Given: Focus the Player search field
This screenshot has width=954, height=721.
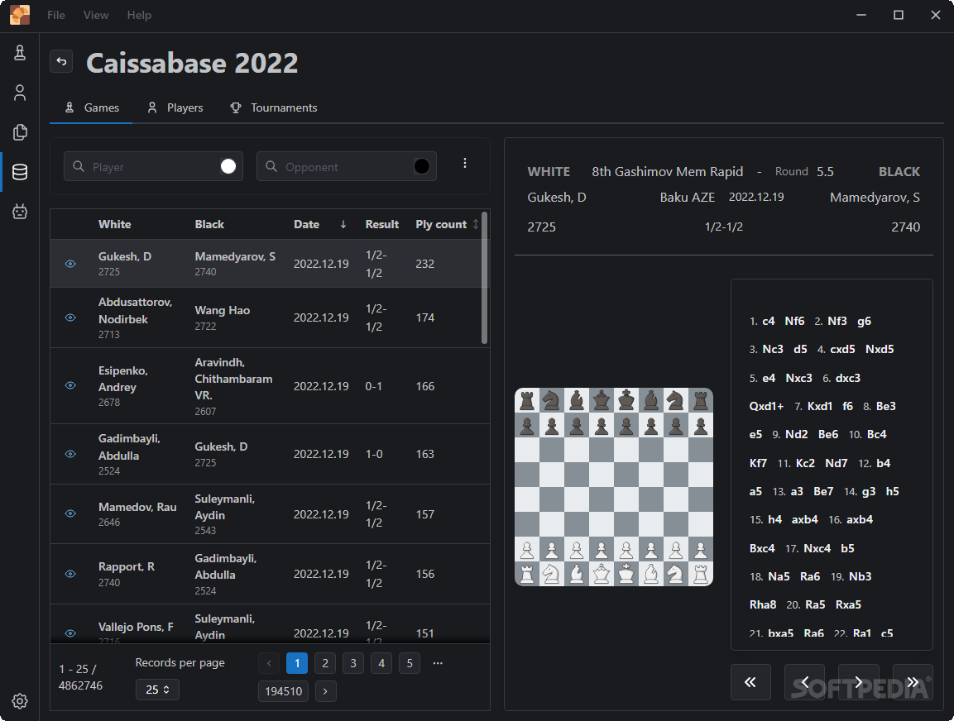Looking at the screenshot, I should pos(153,166).
